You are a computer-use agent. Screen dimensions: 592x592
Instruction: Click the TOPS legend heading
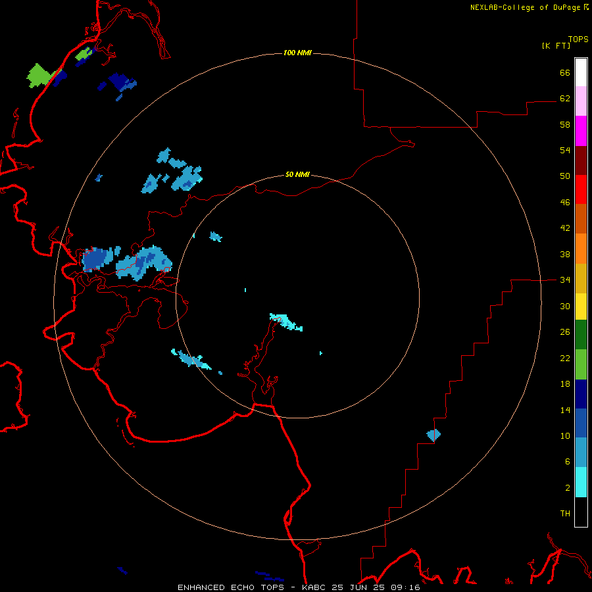[578, 39]
